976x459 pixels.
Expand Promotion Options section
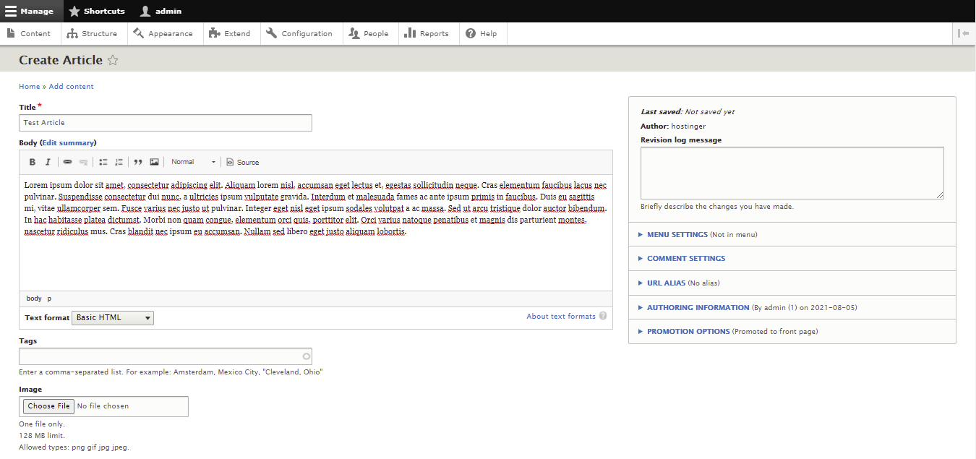coord(688,332)
